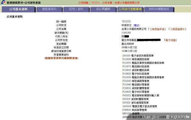Click the 公司所在地 field label
191x120 pixels.
(x=61, y=40)
